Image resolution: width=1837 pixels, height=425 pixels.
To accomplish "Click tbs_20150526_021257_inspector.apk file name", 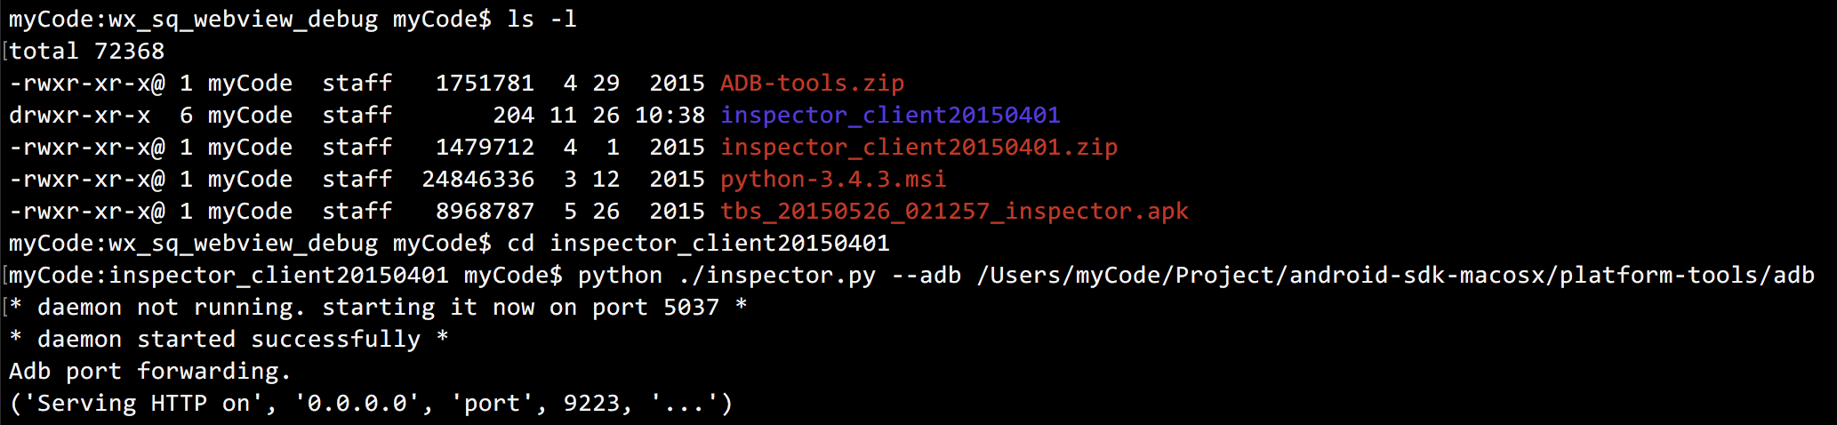I will click(954, 212).
